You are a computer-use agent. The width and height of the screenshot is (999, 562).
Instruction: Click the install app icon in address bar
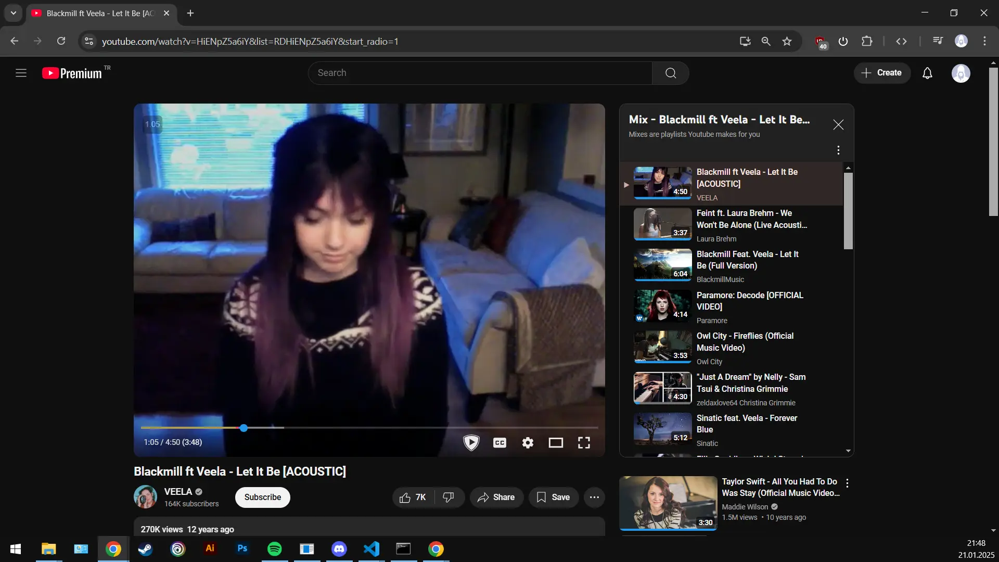[745, 41]
